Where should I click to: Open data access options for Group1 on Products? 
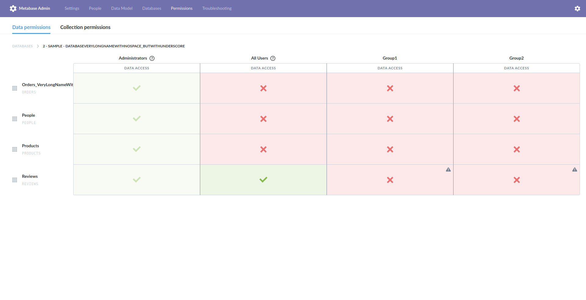(x=390, y=149)
